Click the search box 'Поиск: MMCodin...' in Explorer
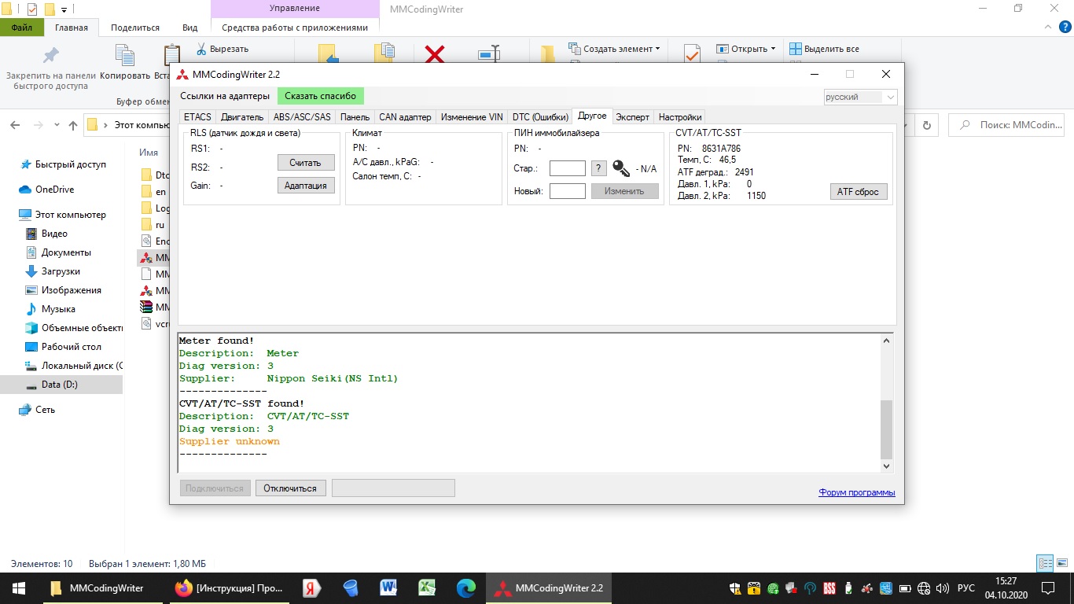 click(x=1008, y=125)
